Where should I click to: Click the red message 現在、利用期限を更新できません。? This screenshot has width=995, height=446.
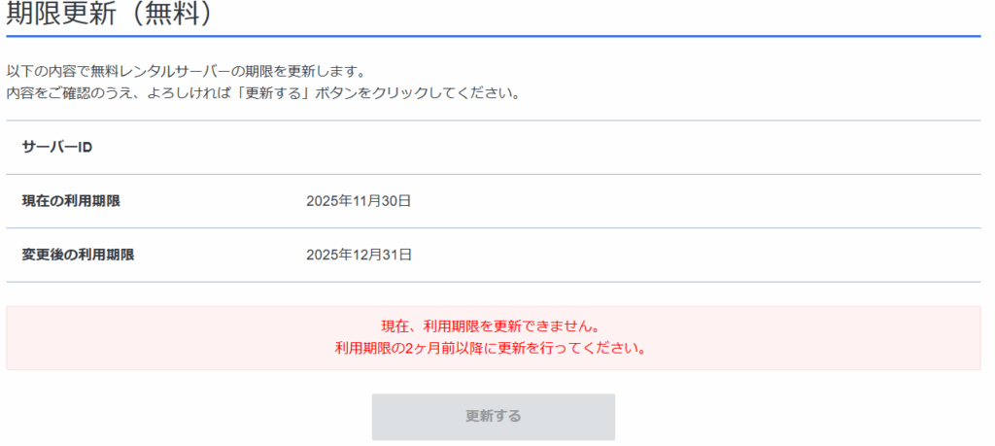493,326
